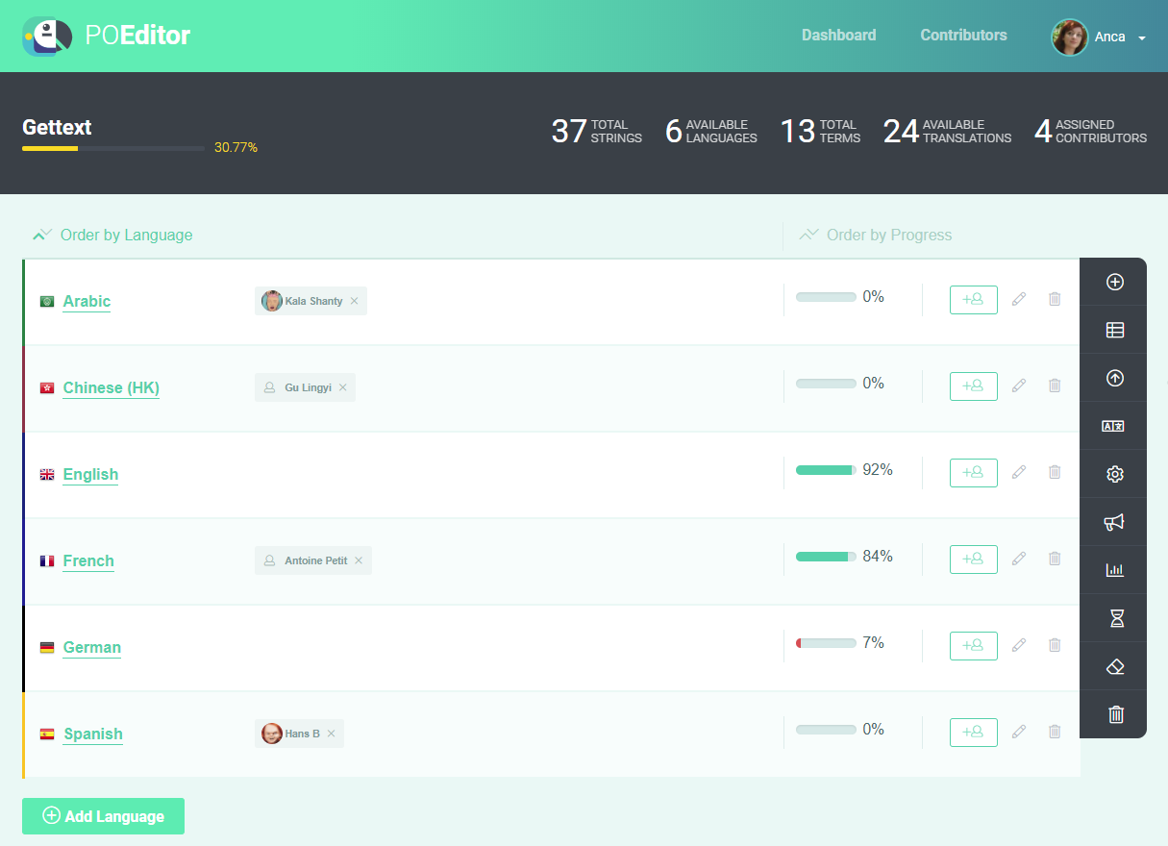Remove contributor Kala Shanty from Arabic
The height and width of the screenshot is (846, 1168).
tap(354, 301)
